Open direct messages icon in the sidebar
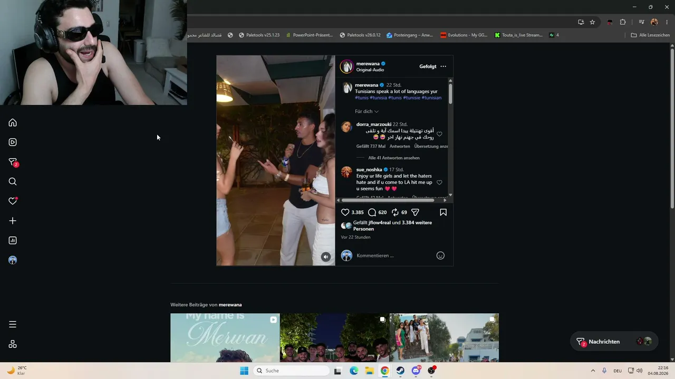The width and height of the screenshot is (675, 379). click(x=13, y=162)
